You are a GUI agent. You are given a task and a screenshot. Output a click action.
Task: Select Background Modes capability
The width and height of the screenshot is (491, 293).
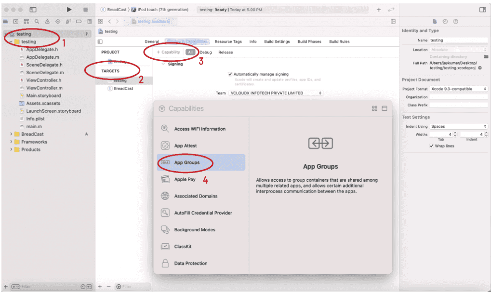tap(201, 230)
